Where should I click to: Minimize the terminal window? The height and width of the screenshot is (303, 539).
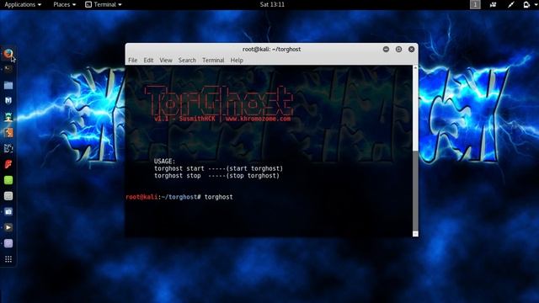coord(386,49)
